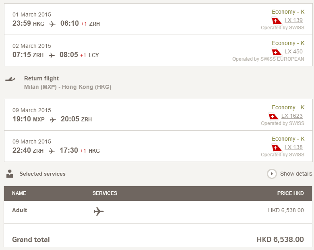Viewport: 314px width, 250px height.
Task: Click the PRICE HKD column header
Action: (x=290, y=193)
